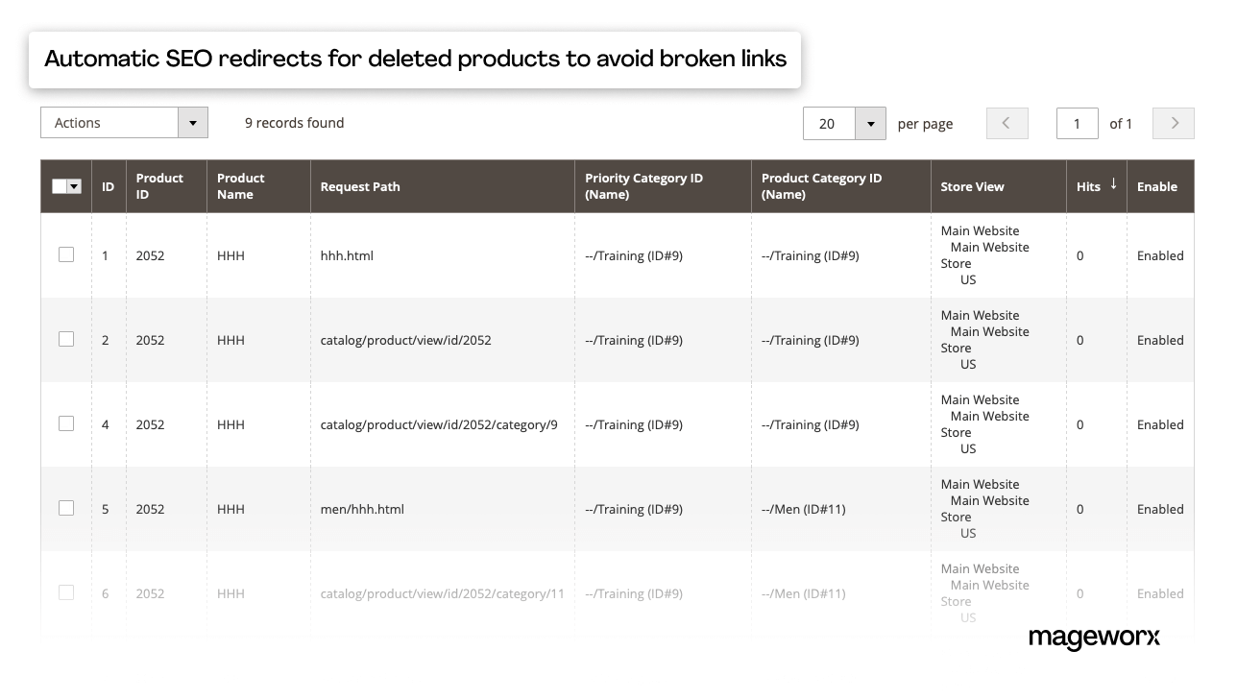The width and height of the screenshot is (1237, 699).
Task: Check the box for row ID 1
Action: 66,254
